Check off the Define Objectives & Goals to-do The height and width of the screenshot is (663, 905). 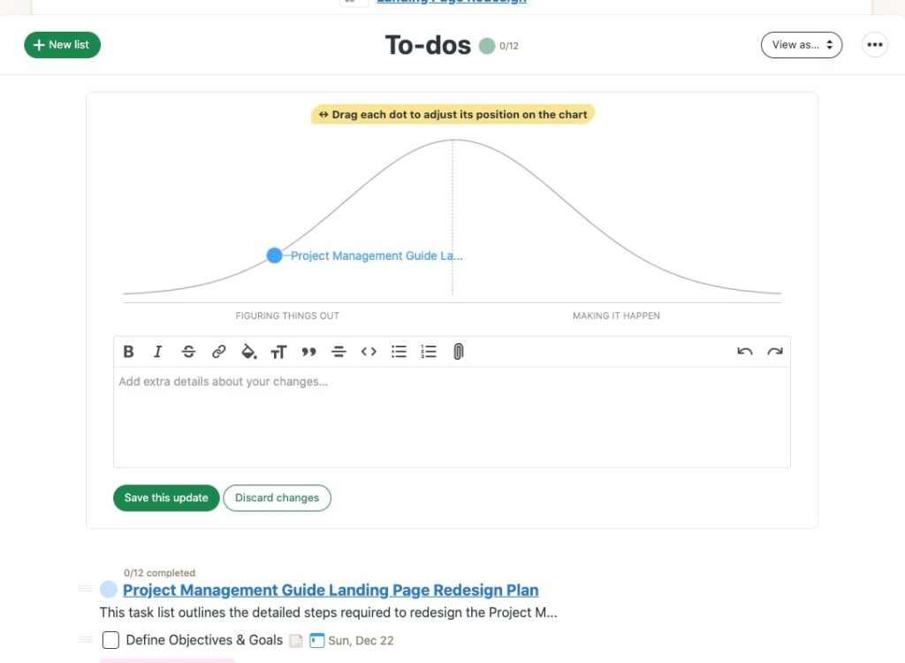(110, 639)
